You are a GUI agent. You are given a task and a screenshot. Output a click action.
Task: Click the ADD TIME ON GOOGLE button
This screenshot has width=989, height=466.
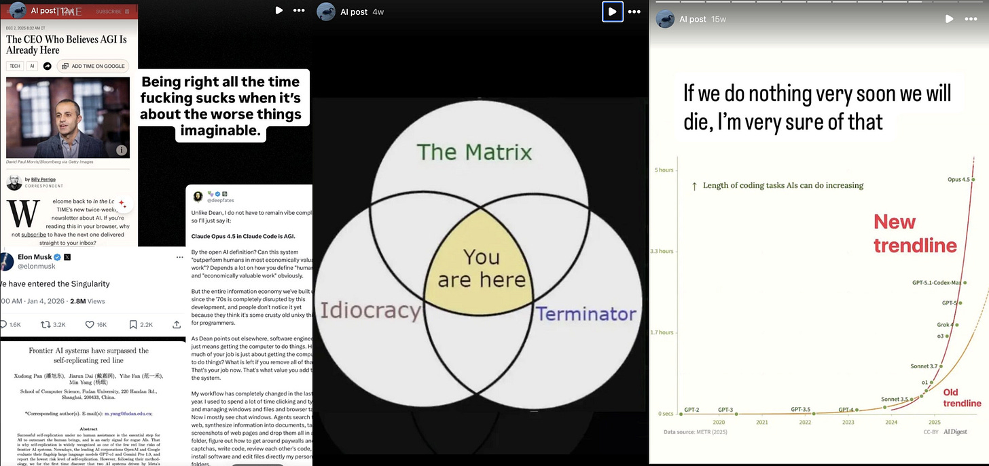tap(93, 66)
